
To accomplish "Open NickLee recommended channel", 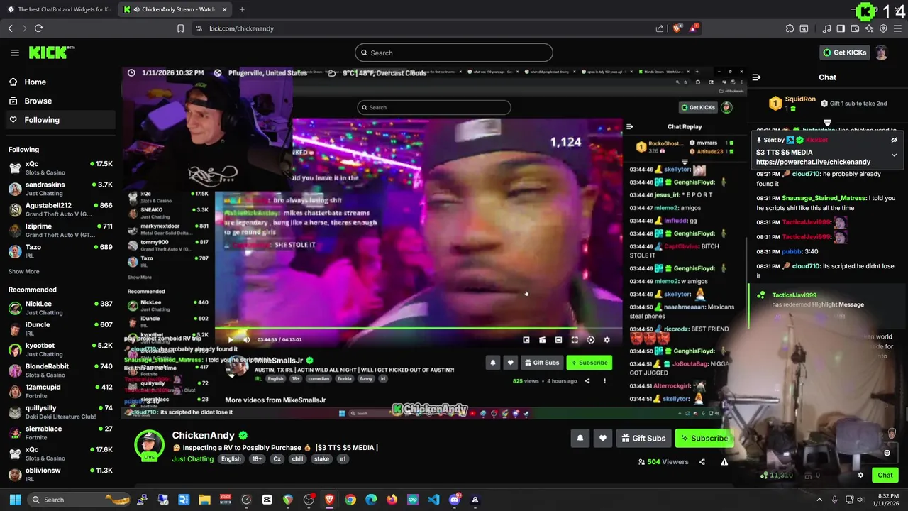I will [x=60, y=307].
